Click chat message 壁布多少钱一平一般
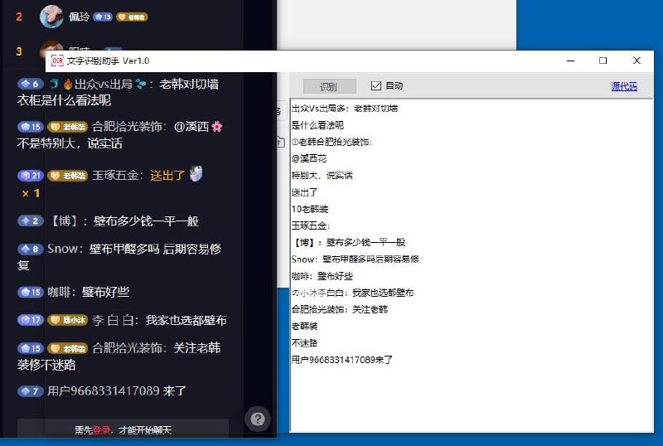The image size is (663, 446). [x=146, y=221]
